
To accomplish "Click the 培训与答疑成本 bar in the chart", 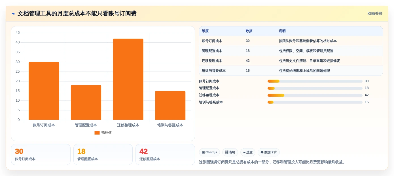I will [x=170, y=105].
